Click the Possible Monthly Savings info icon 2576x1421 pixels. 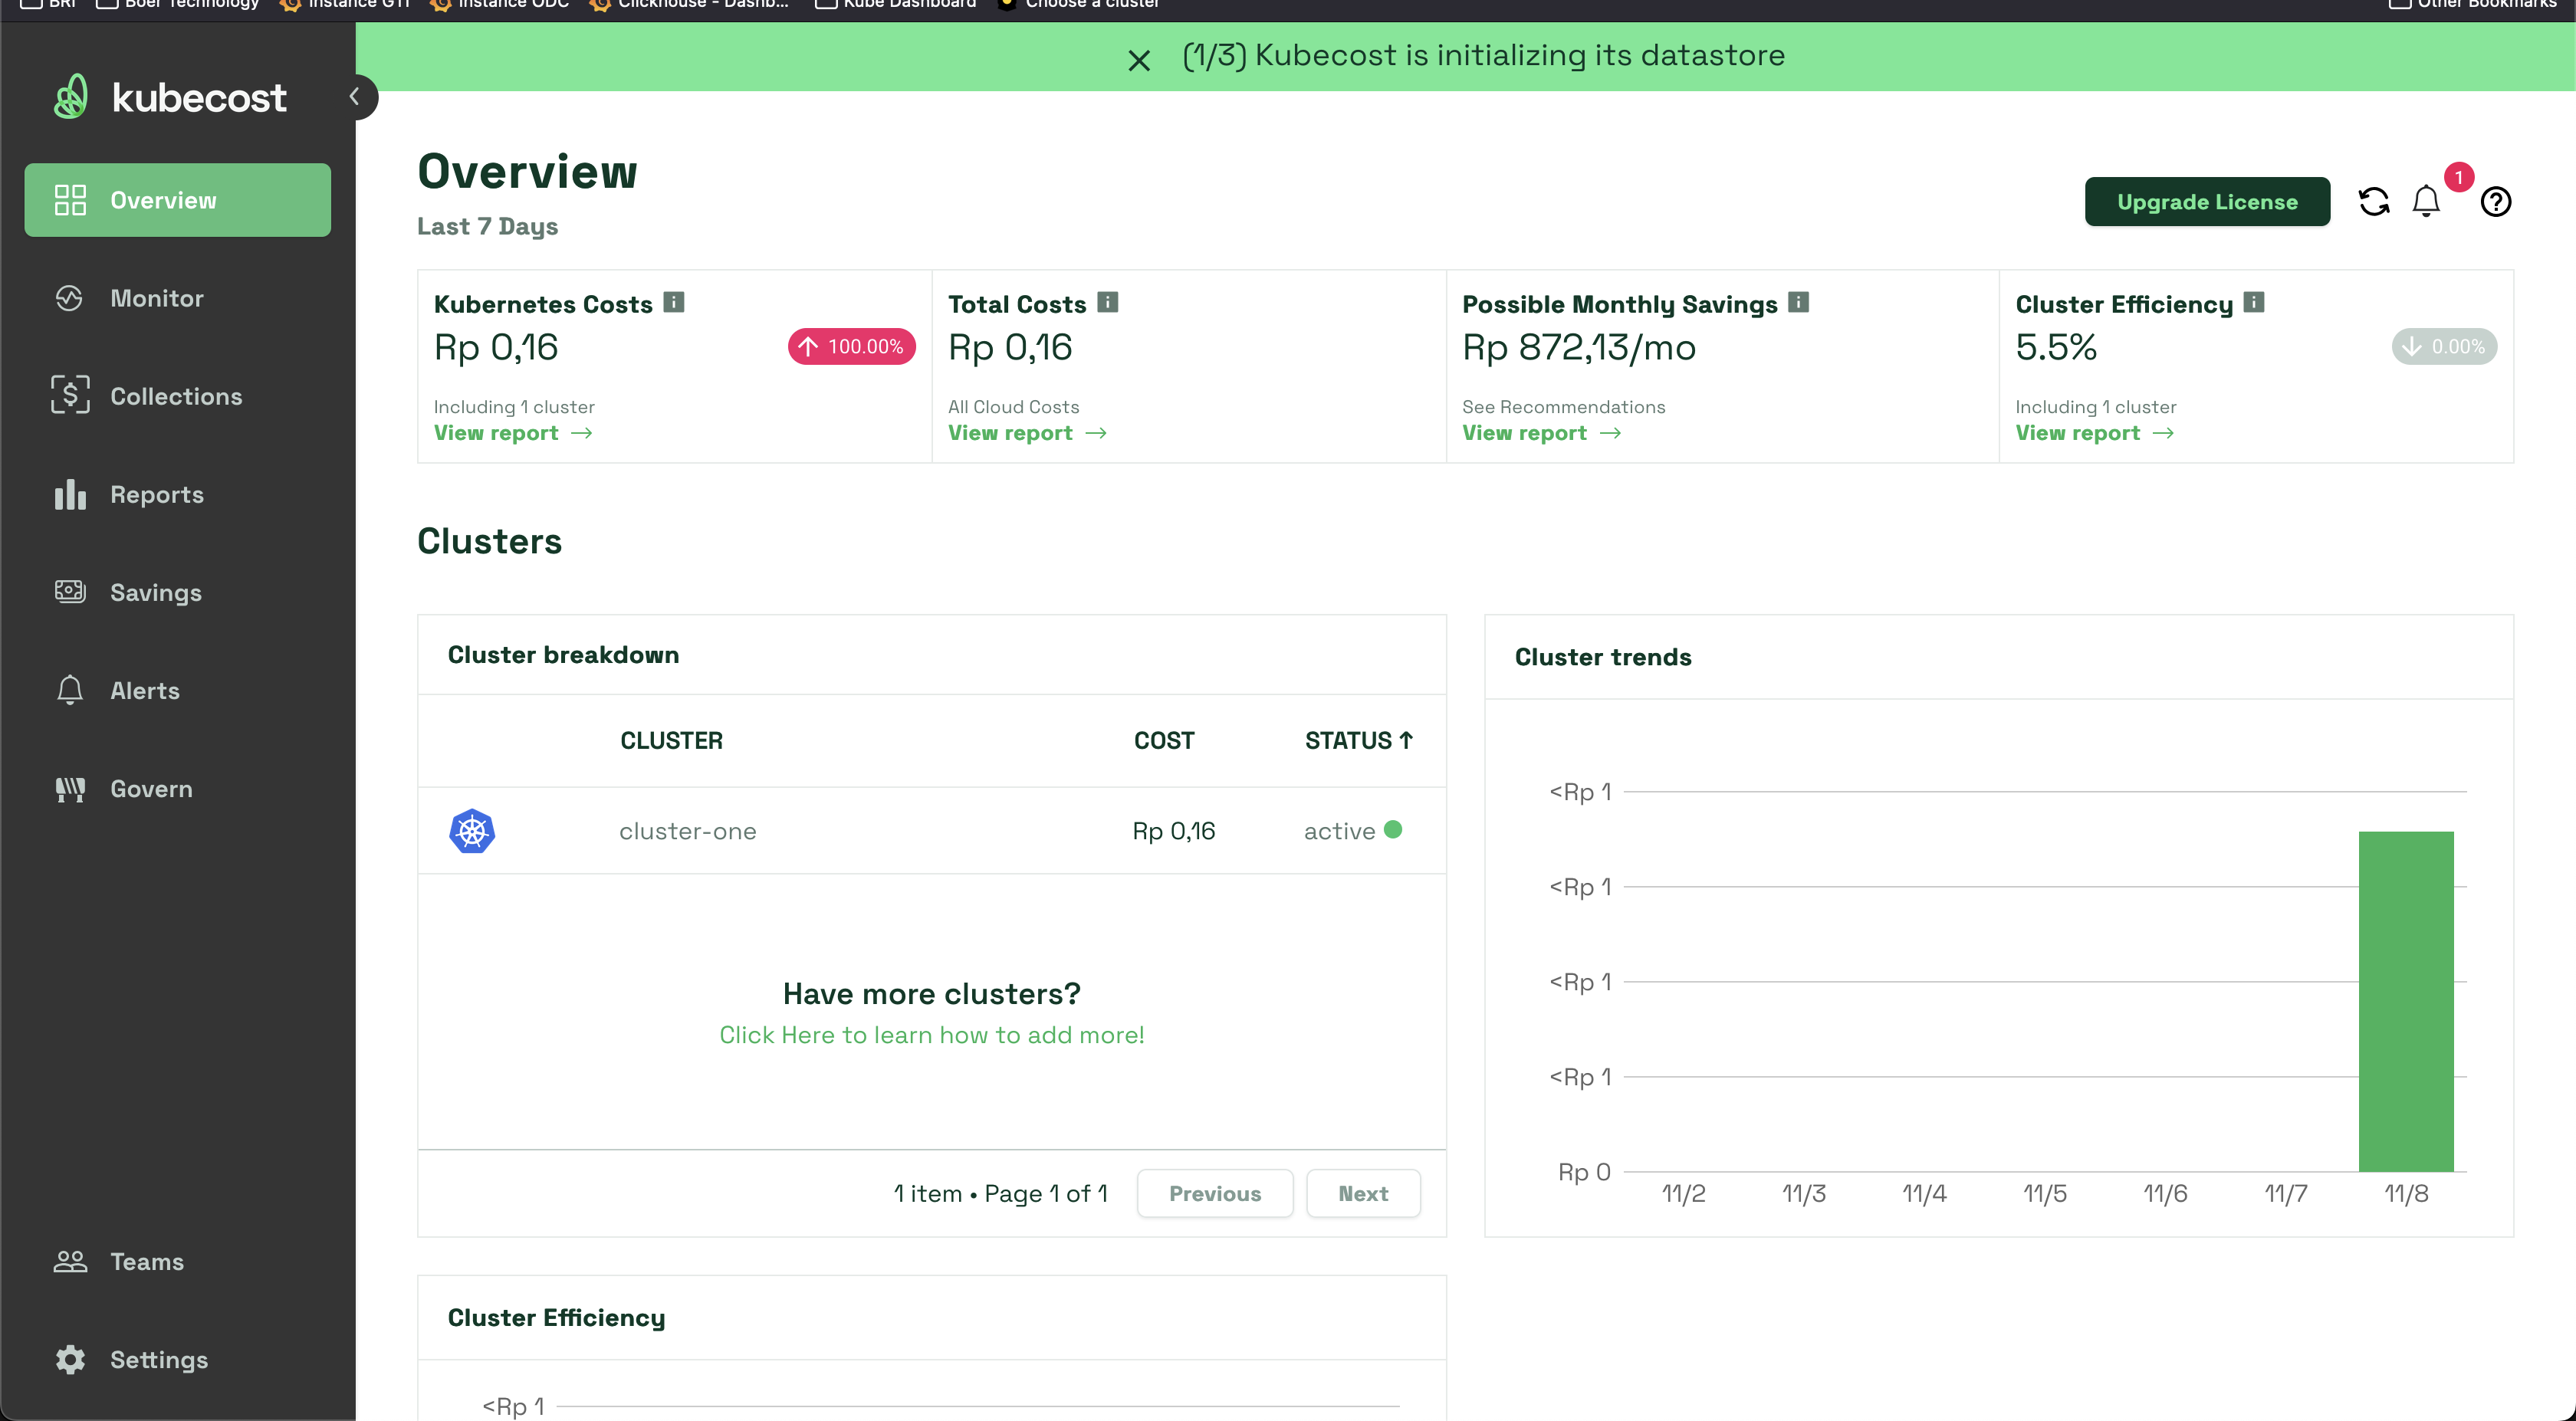(1798, 302)
